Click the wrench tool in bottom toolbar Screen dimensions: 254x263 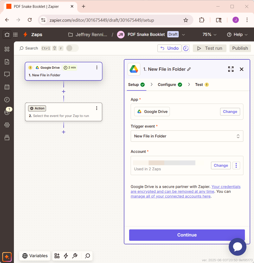(x=75, y=256)
